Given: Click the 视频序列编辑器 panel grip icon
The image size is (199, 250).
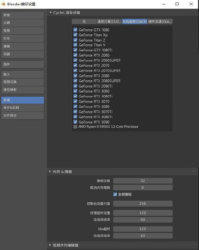Looking at the screenshot, I should pyautogui.click(x=194, y=245).
